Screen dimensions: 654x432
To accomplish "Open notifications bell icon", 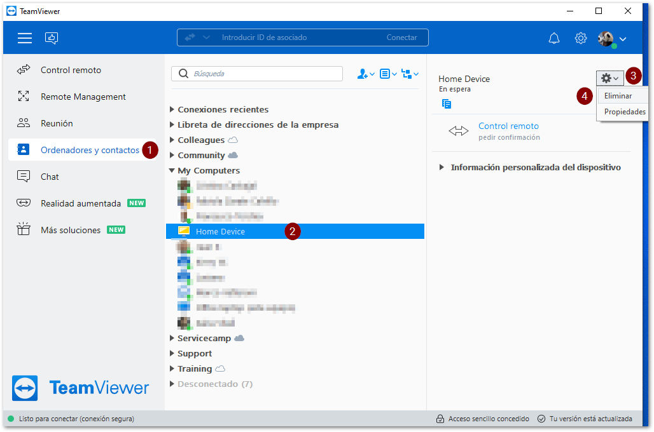I will tap(554, 38).
